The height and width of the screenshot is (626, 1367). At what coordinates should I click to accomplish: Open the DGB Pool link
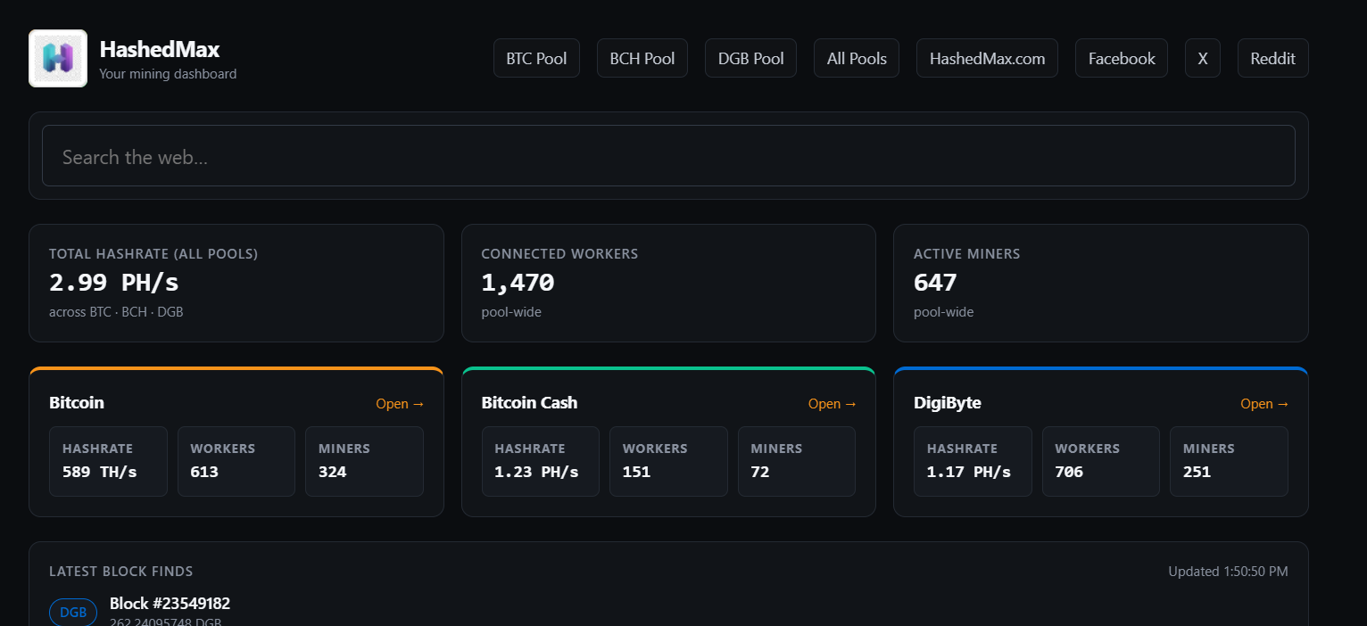pos(750,58)
